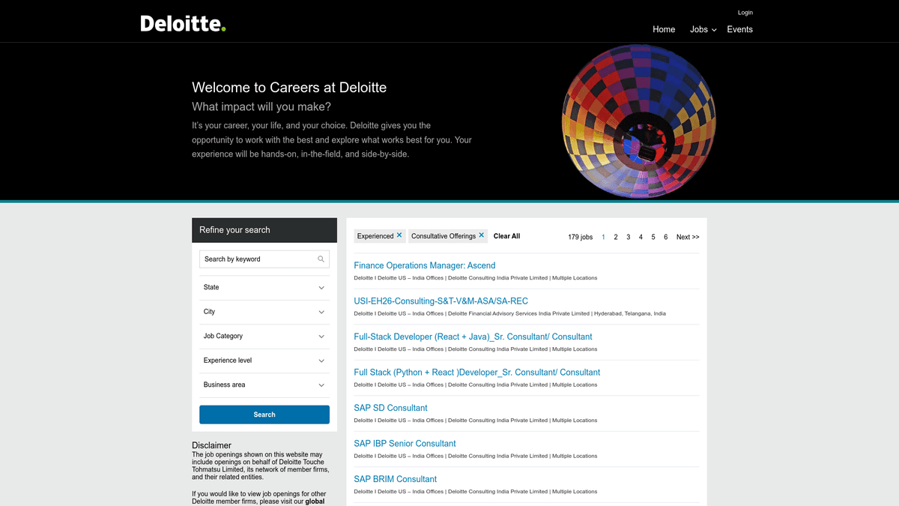Go to results page 6
The image size is (899, 506).
[x=665, y=237]
